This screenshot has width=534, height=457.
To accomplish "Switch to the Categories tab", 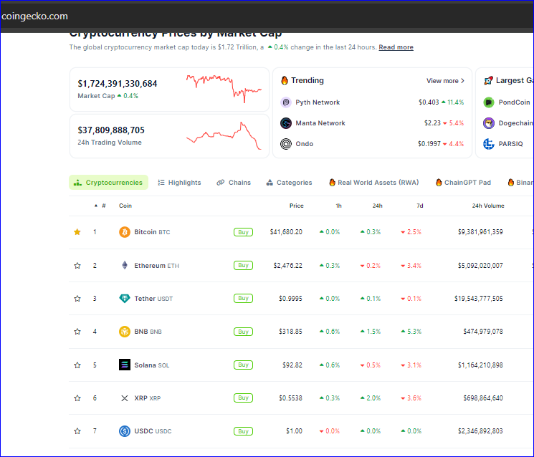I will 289,183.
